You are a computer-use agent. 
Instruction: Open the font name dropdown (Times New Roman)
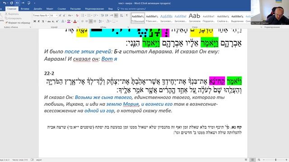tap(48, 15)
